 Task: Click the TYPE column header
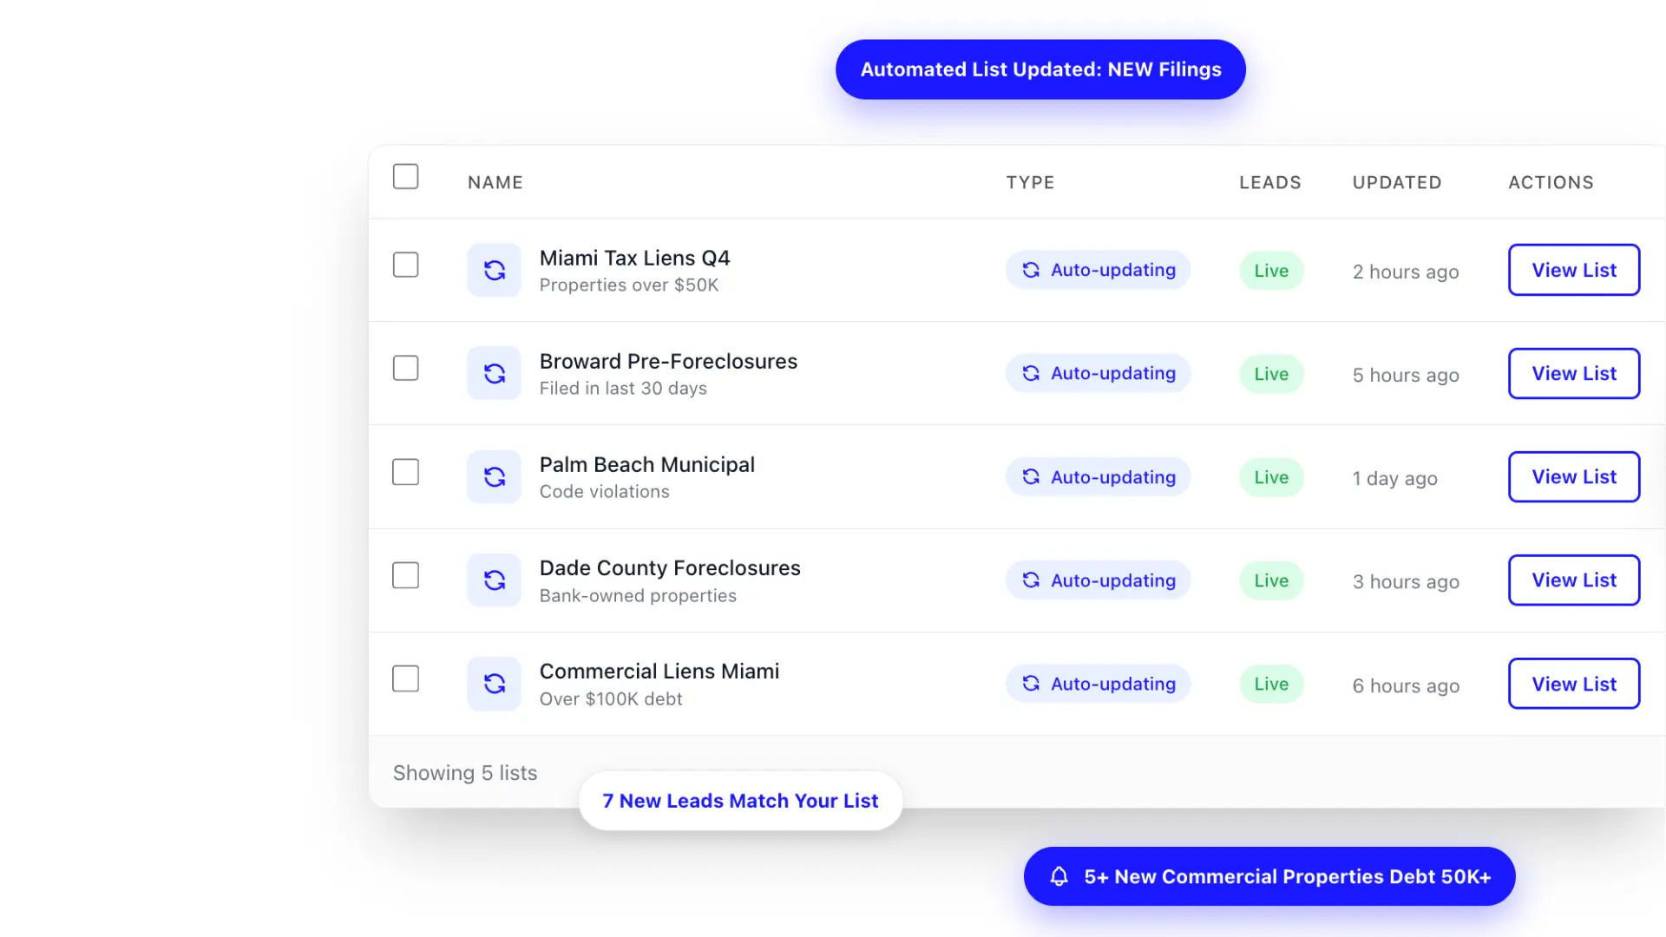(x=1030, y=182)
